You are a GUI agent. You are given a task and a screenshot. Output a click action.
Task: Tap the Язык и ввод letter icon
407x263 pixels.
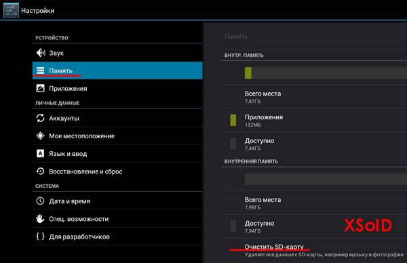point(40,154)
